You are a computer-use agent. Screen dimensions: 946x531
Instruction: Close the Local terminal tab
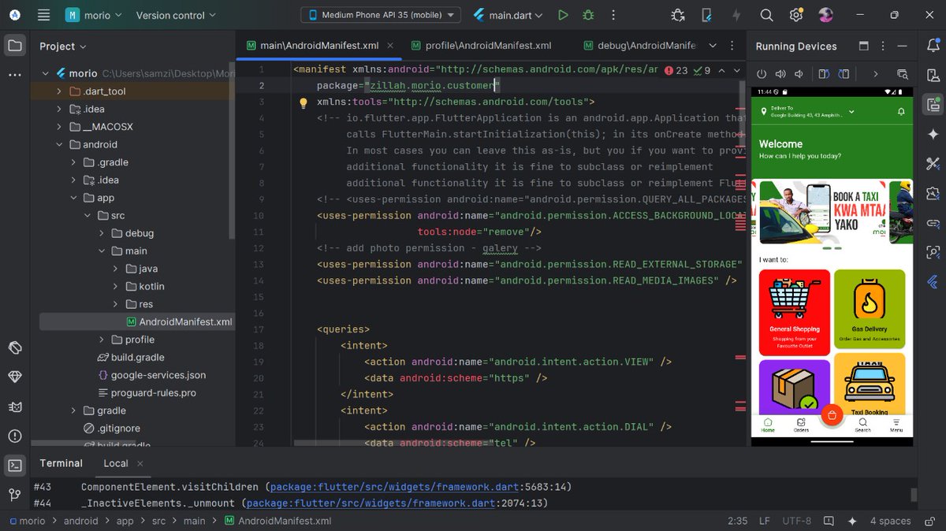(x=140, y=463)
